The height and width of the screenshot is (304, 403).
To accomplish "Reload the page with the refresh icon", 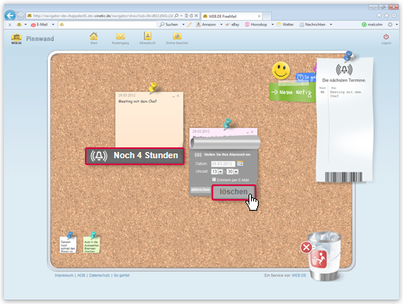I will (x=191, y=16).
